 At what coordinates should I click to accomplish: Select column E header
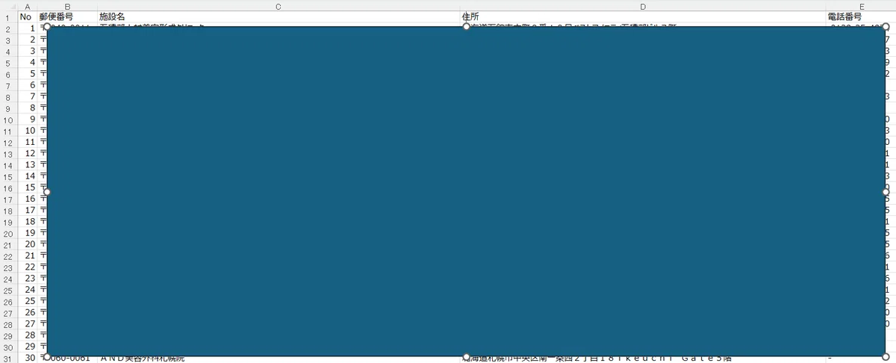[x=861, y=6]
